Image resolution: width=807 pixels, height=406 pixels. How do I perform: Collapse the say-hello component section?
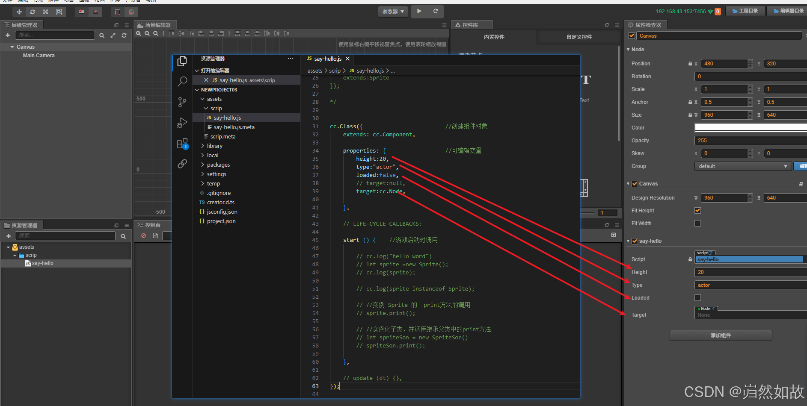coord(628,241)
